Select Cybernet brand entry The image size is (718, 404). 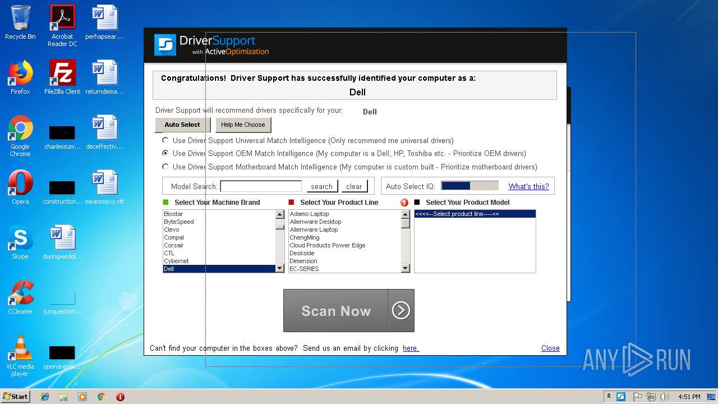219,261
